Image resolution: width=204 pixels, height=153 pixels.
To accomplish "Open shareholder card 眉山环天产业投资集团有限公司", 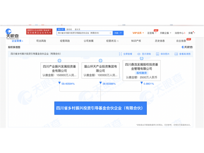I will pos(100,71).
